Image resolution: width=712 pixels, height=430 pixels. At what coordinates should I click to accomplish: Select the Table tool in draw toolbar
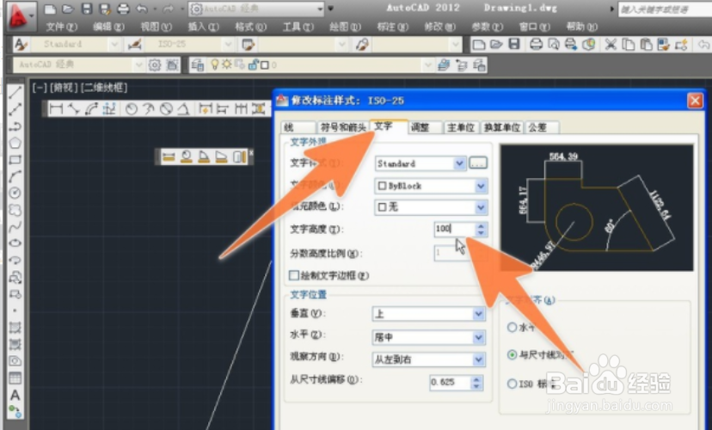(x=15, y=378)
